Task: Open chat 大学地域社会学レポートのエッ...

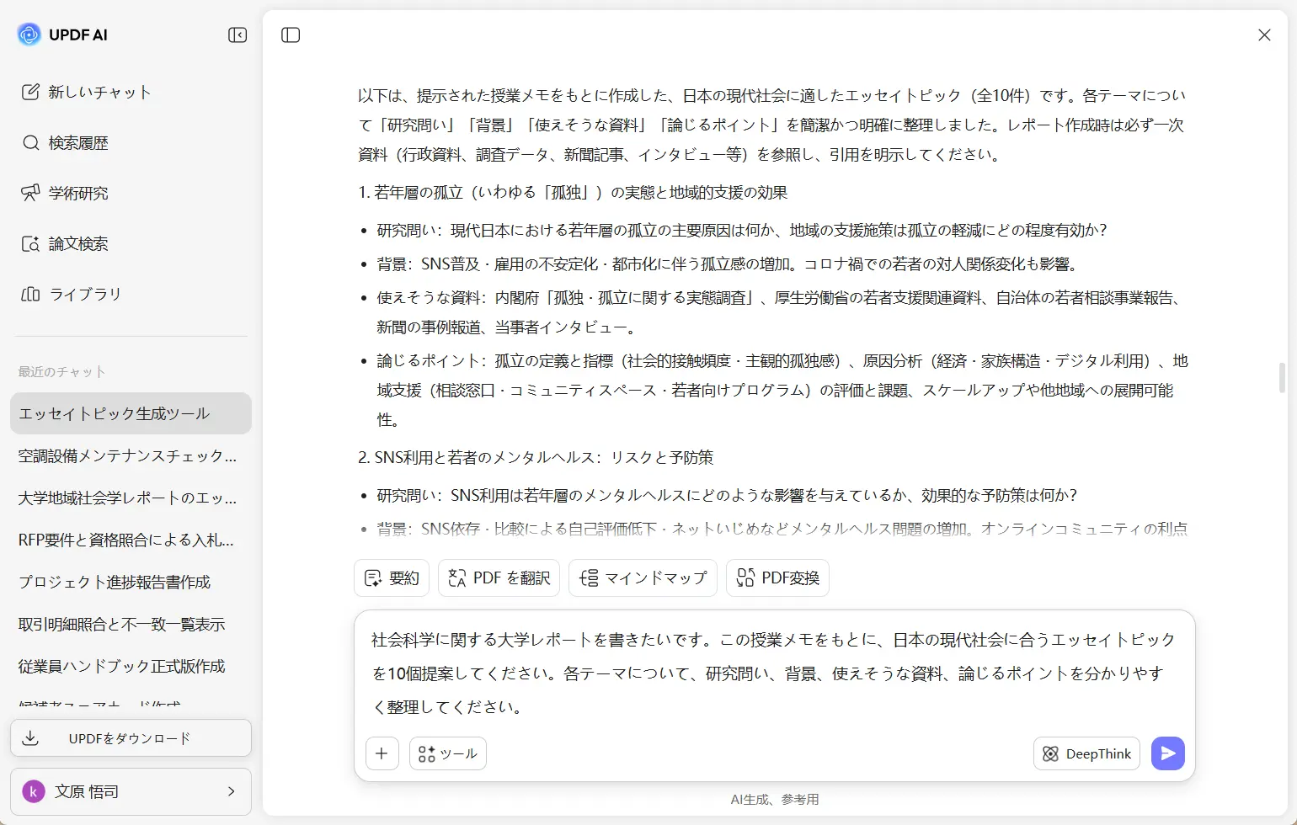Action: 131,498
